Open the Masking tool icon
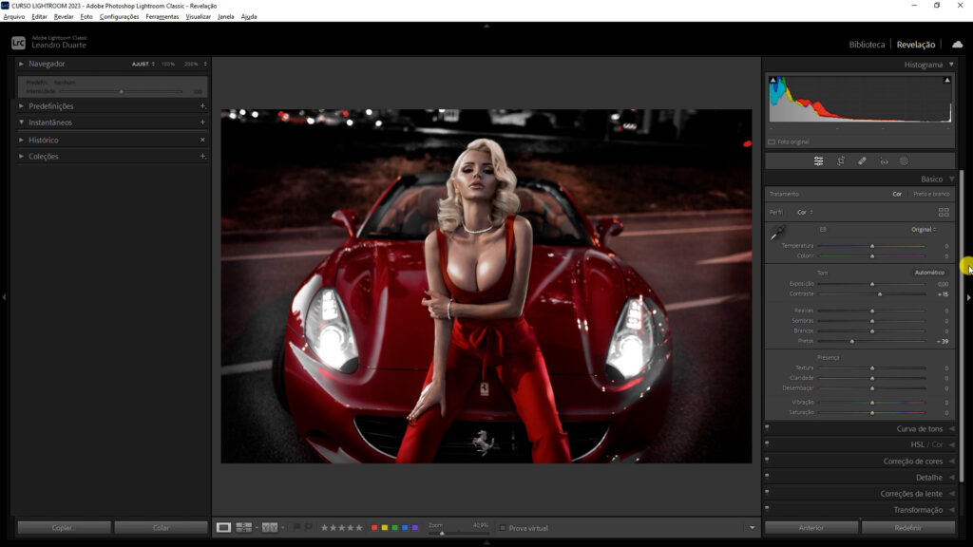The width and height of the screenshot is (973, 547). [x=904, y=161]
